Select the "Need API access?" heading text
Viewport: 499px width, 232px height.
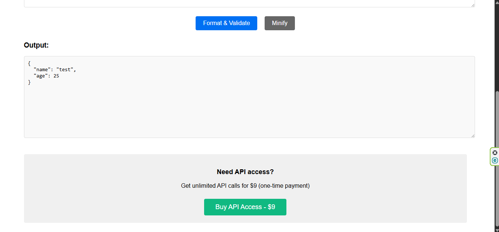coord(245,172)
